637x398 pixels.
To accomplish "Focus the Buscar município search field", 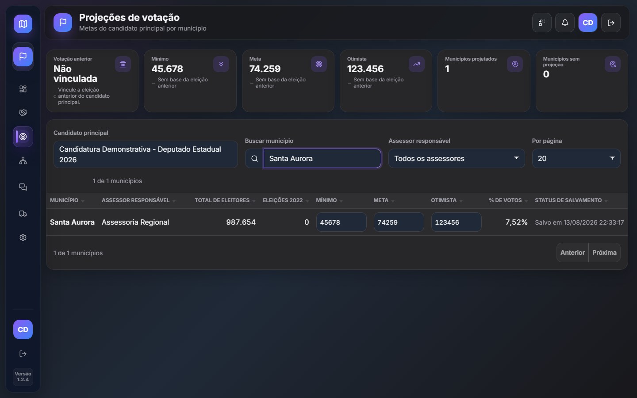I will point(322,158).
